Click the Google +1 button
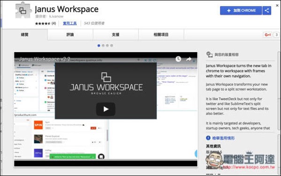This screenshot has height=176, width=281. pos(267,35)
